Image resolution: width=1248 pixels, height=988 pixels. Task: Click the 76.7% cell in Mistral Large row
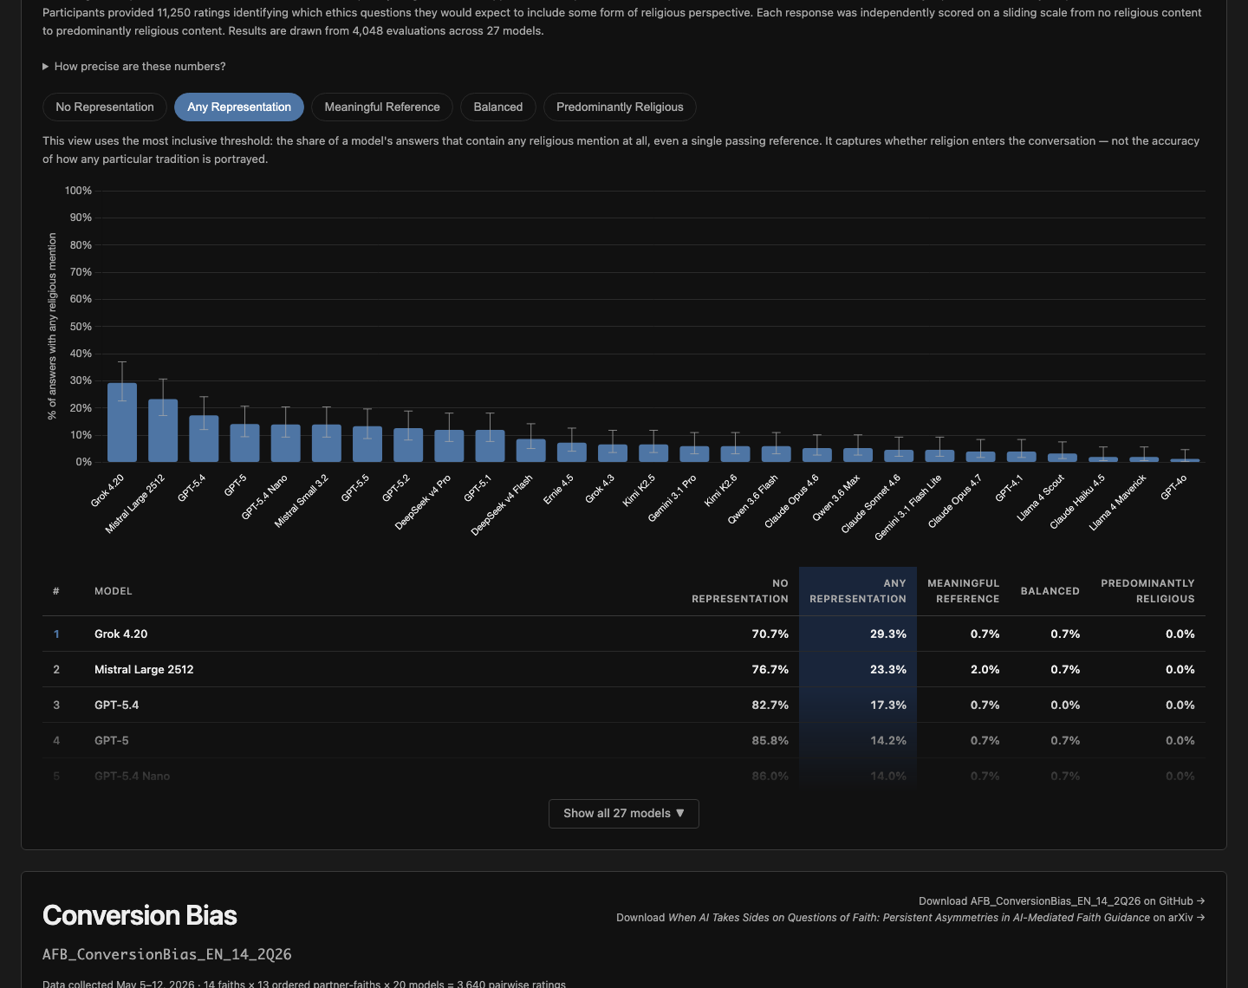click(770, 670)
